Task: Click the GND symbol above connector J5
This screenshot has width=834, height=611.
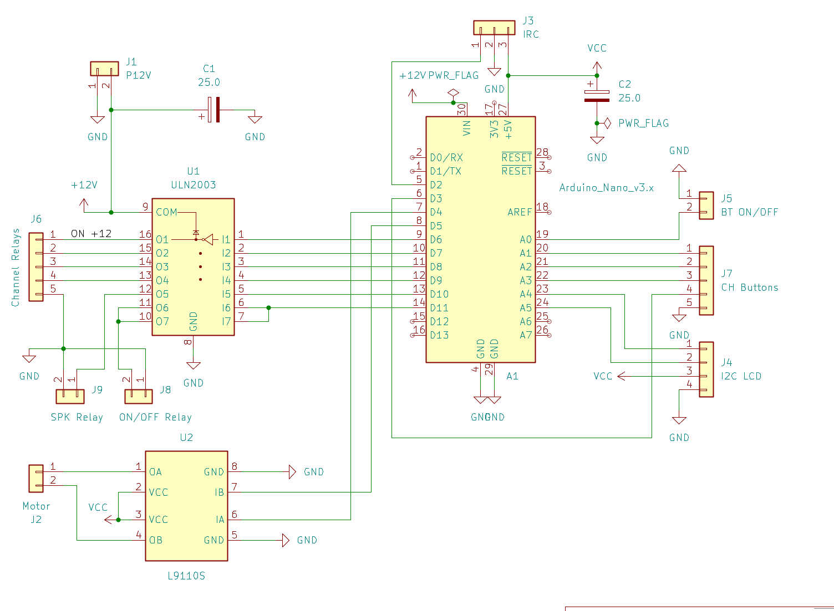Action: pyautogui.click(x=679, y=167)
